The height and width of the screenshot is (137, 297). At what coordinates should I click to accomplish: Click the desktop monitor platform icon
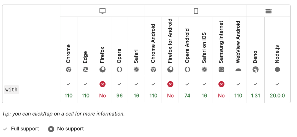coord(102,11)
